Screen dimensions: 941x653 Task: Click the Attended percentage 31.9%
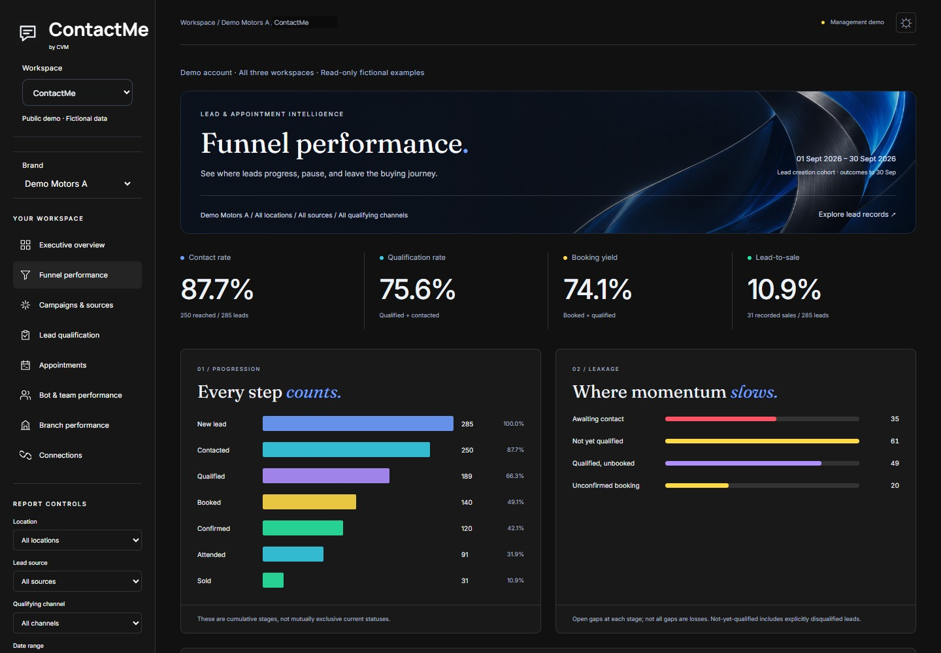coord(516,554)
